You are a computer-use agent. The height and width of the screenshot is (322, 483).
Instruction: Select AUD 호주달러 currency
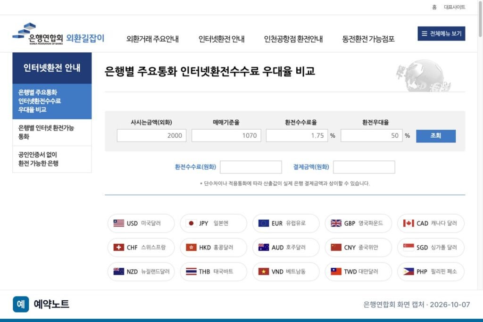pos(286,247)
